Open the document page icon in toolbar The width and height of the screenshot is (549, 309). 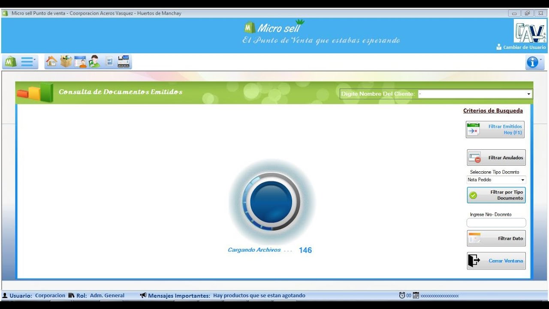click(110, 62)
